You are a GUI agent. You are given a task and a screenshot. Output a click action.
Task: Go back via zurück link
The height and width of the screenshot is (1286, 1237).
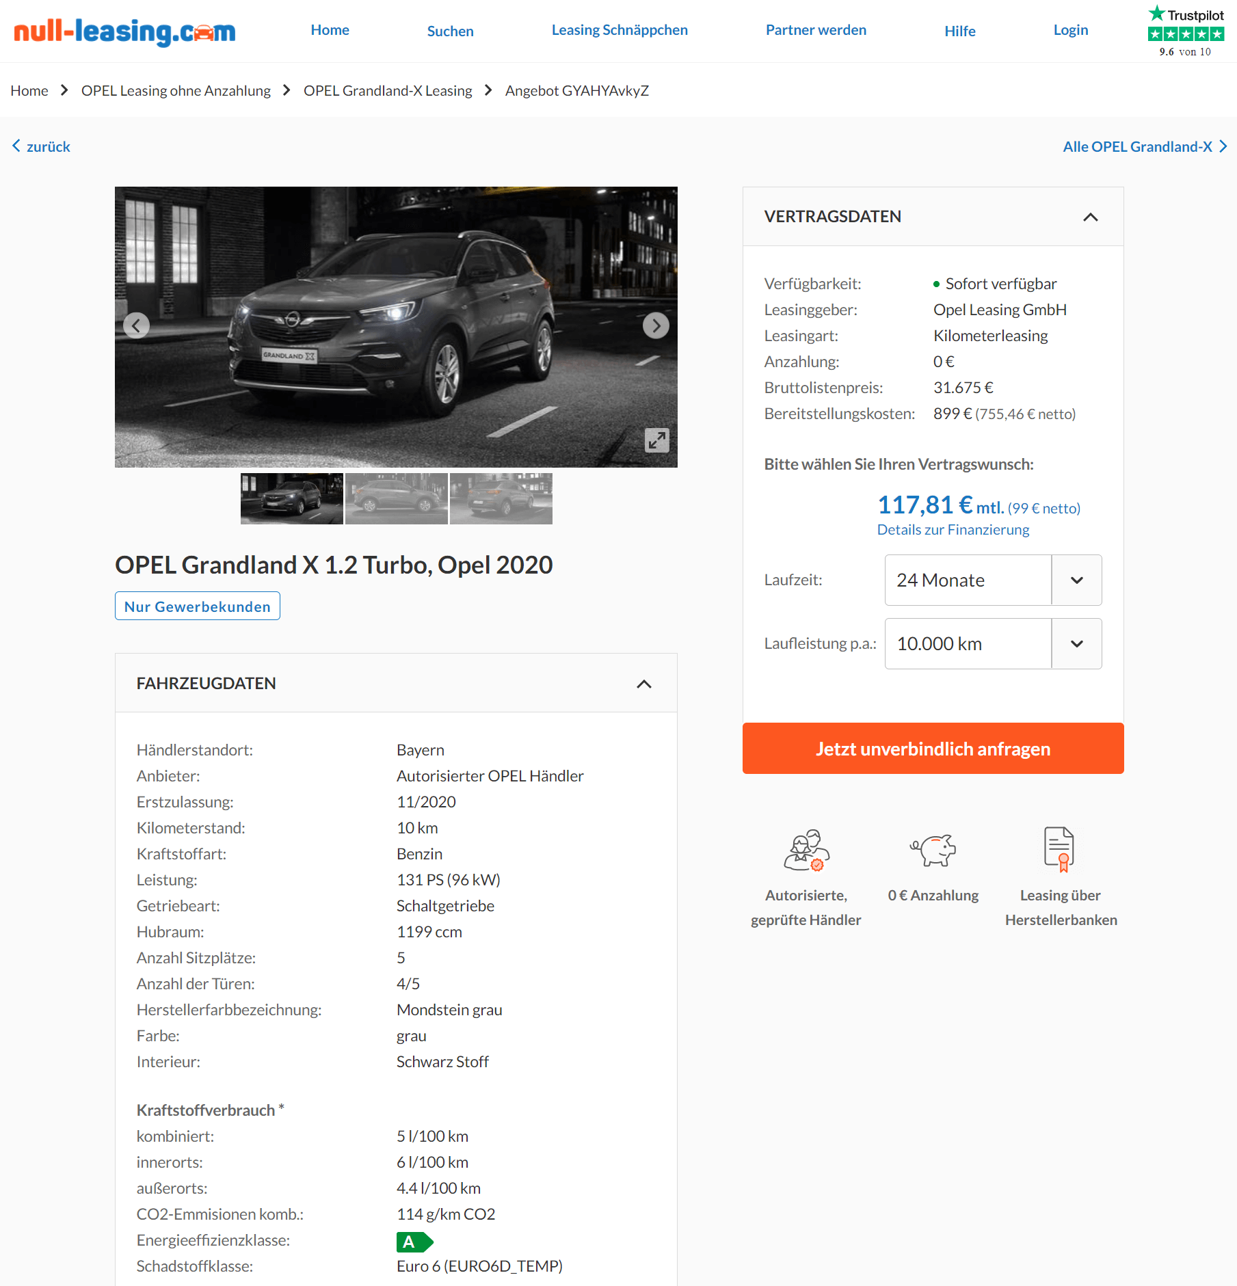point(41,146)
